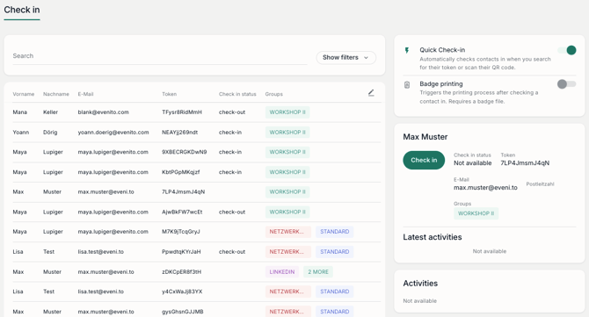This screenshot has width=589, height=317.
Task: Enable the Badge printing switch
Action: pos(566,84)
